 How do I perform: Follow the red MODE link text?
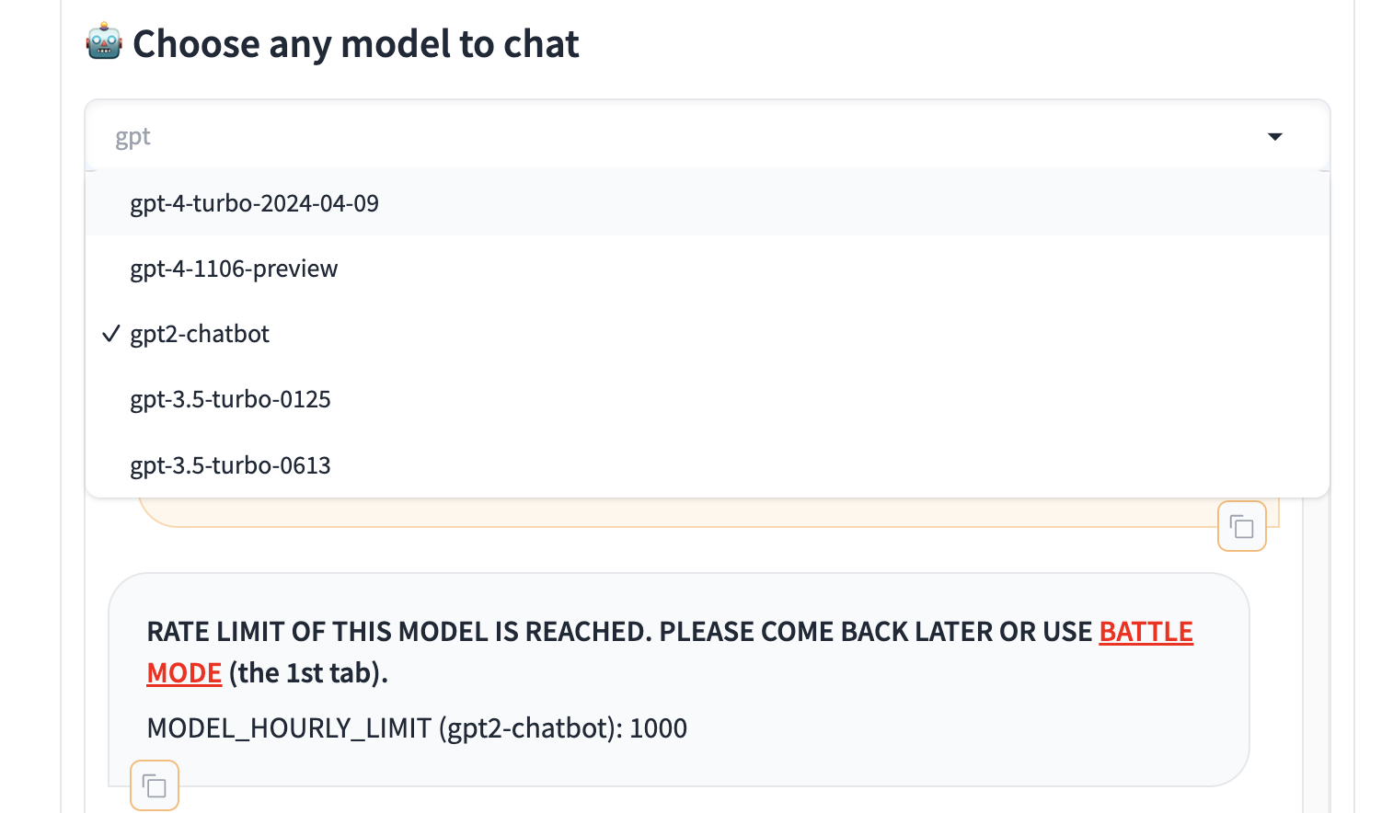point(184,673)
